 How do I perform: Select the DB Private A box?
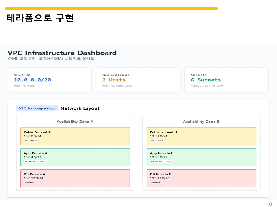75,178
